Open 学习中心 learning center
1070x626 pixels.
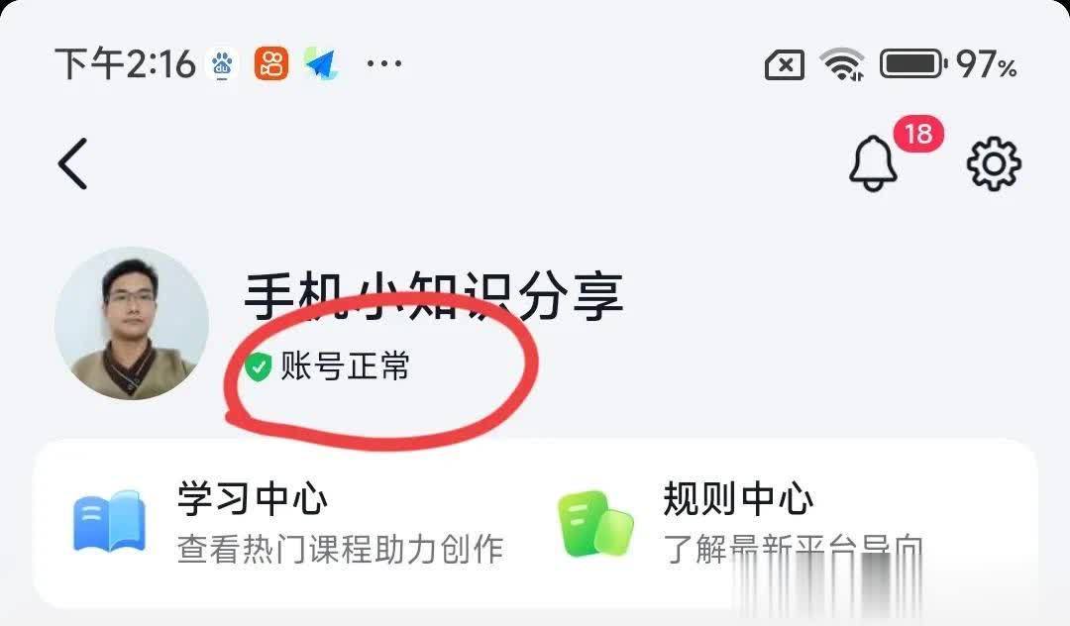tap(253, 498)
